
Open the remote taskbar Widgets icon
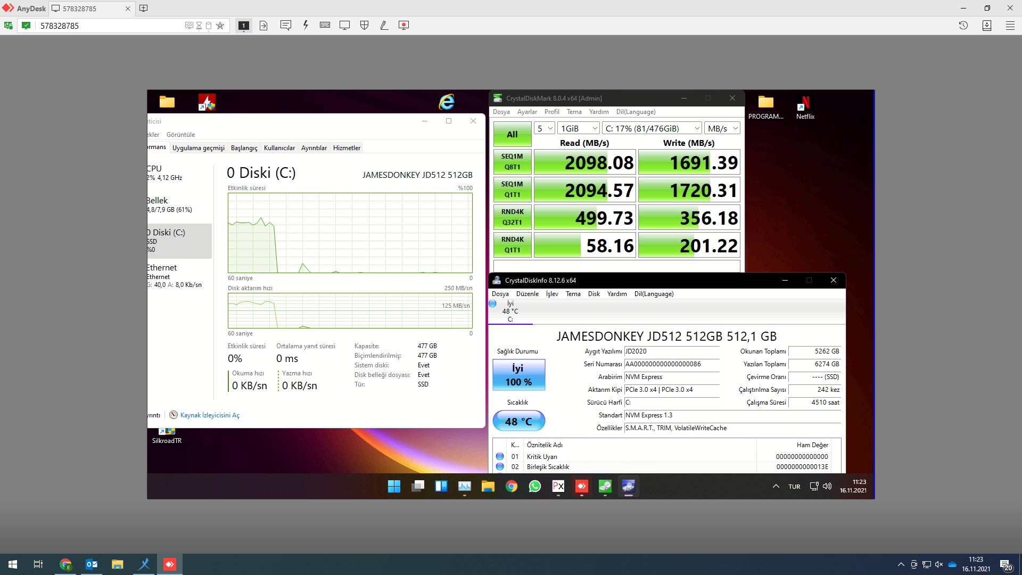point(441,486)
